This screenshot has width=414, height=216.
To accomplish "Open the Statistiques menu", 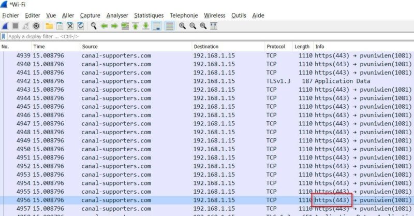I will click(x=149, y=16).
